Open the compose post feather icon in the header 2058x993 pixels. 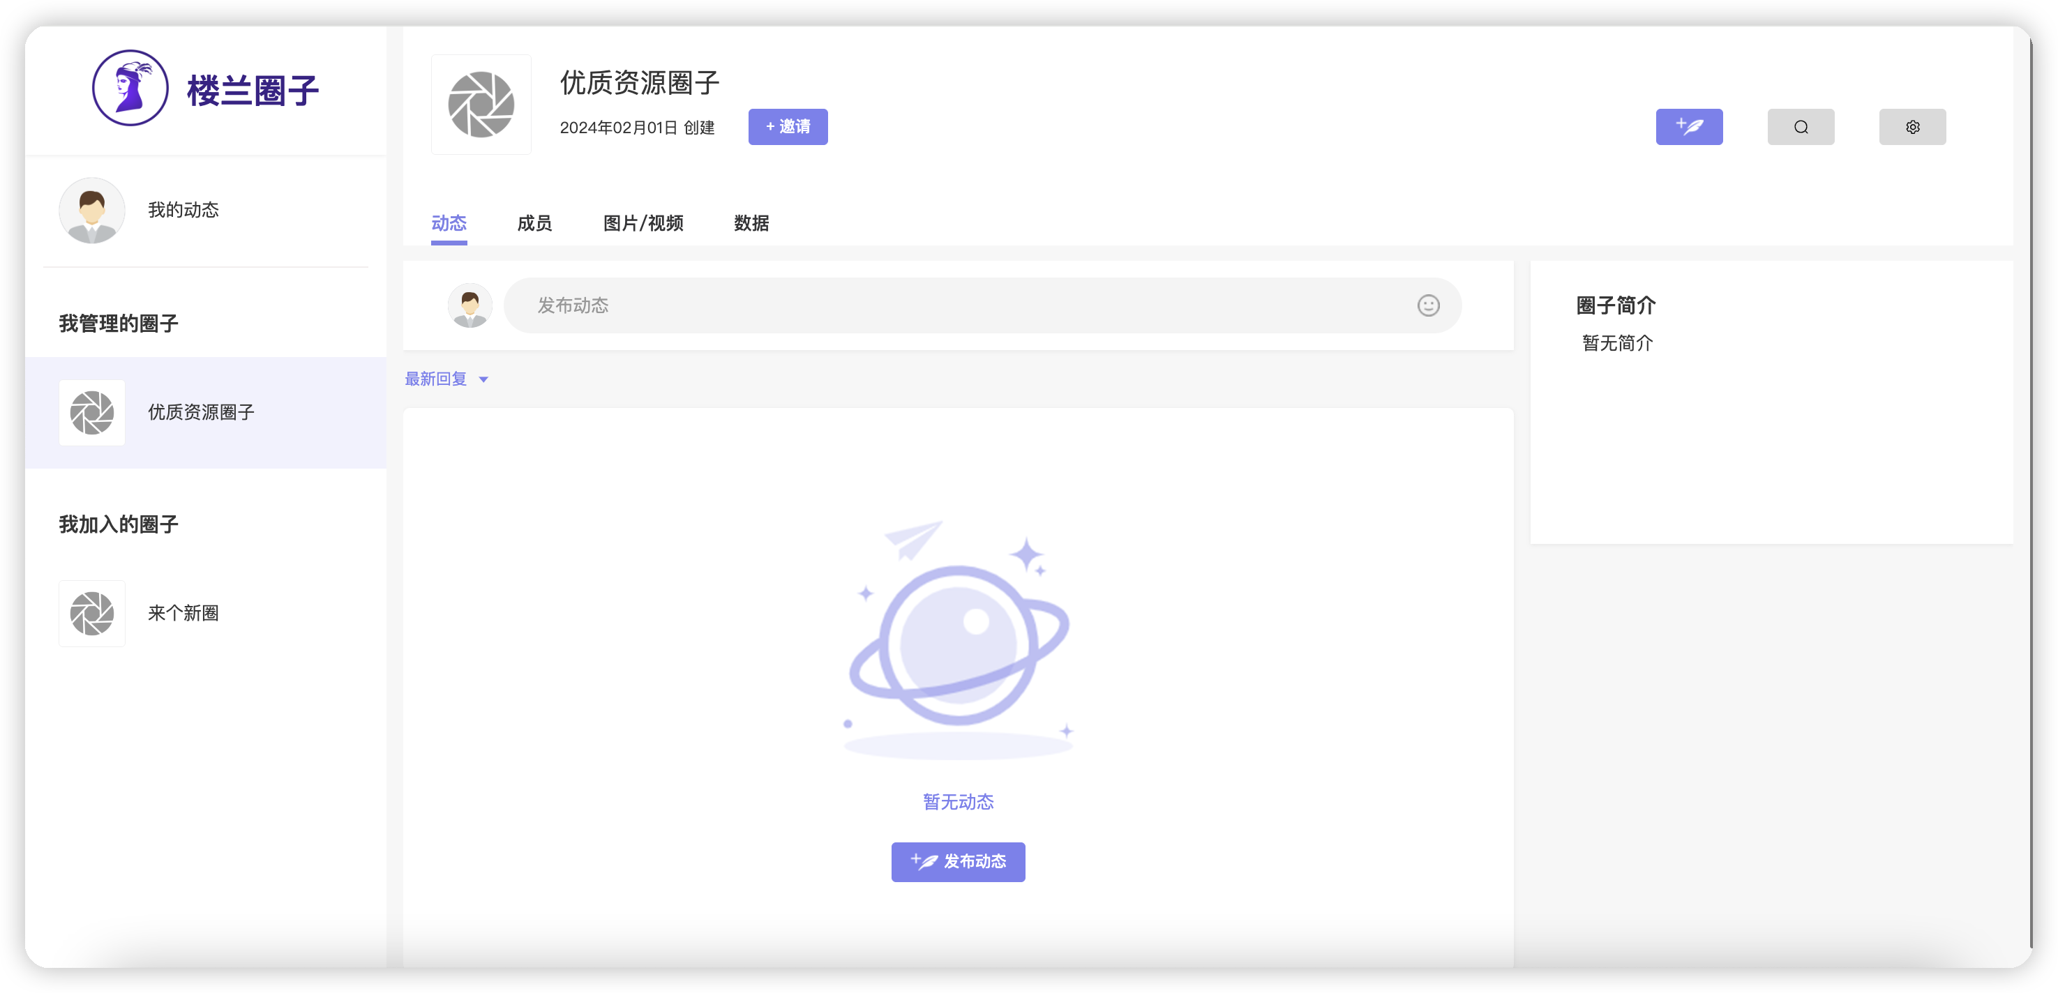(x=1689, y=126)
